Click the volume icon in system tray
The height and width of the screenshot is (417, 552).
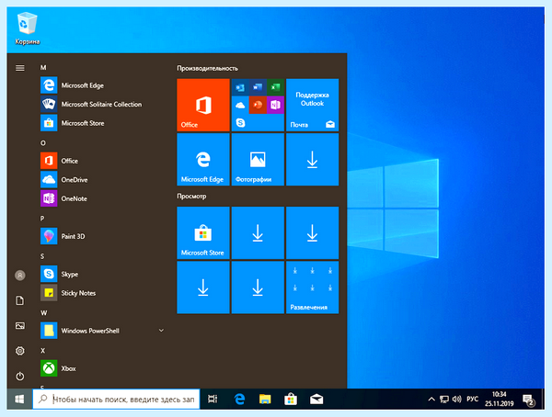[x=457, y=399]
